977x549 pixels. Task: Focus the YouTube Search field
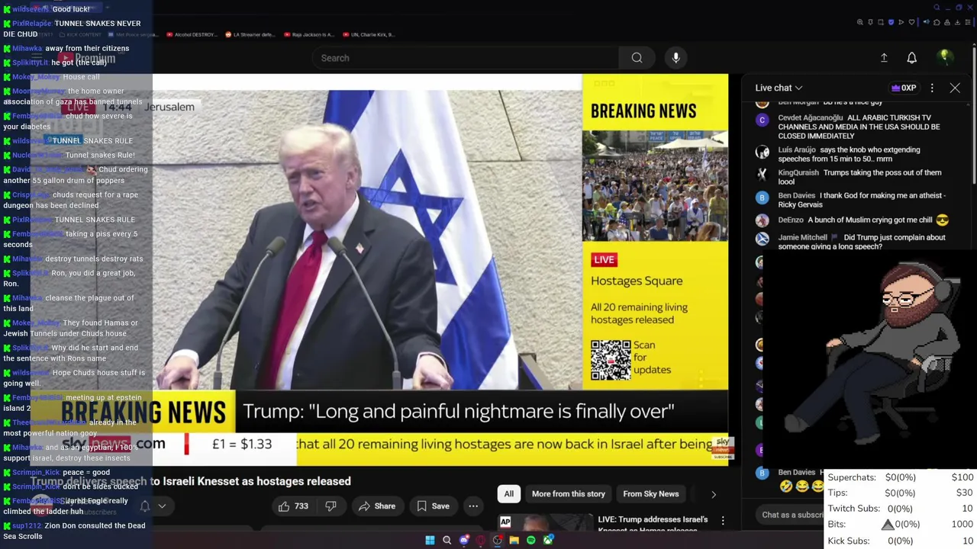click(x=466, y=58)
